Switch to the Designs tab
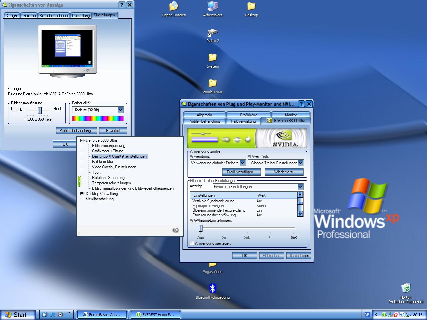Screen dimensions: 427x320 (12, 16)
